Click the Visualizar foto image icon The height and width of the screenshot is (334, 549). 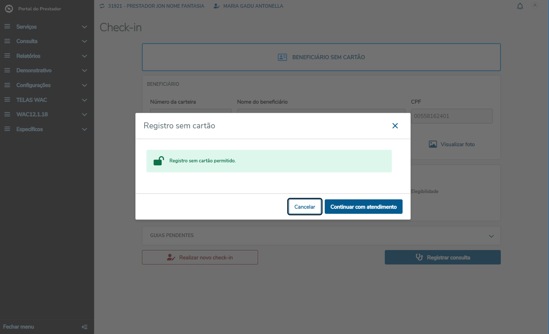pos(433,144)
